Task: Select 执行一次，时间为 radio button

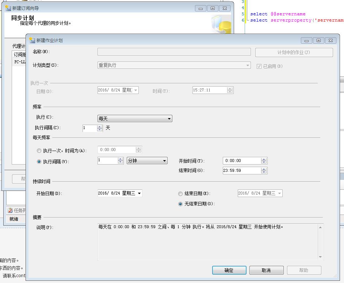Action: tap(39, 151)
